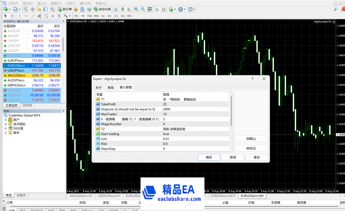The height and width of the screenshot is (211, 345).
Task: Click the 确定 button in dialog
Action: (x=209, y=157)
